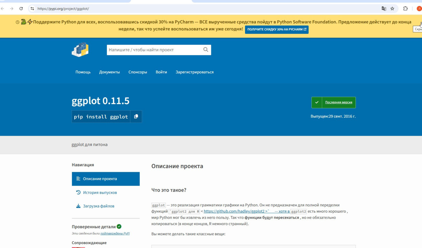Open the browser profile avatar
The height and width of the screenshot is (248, 422).
tap(419, 9)
